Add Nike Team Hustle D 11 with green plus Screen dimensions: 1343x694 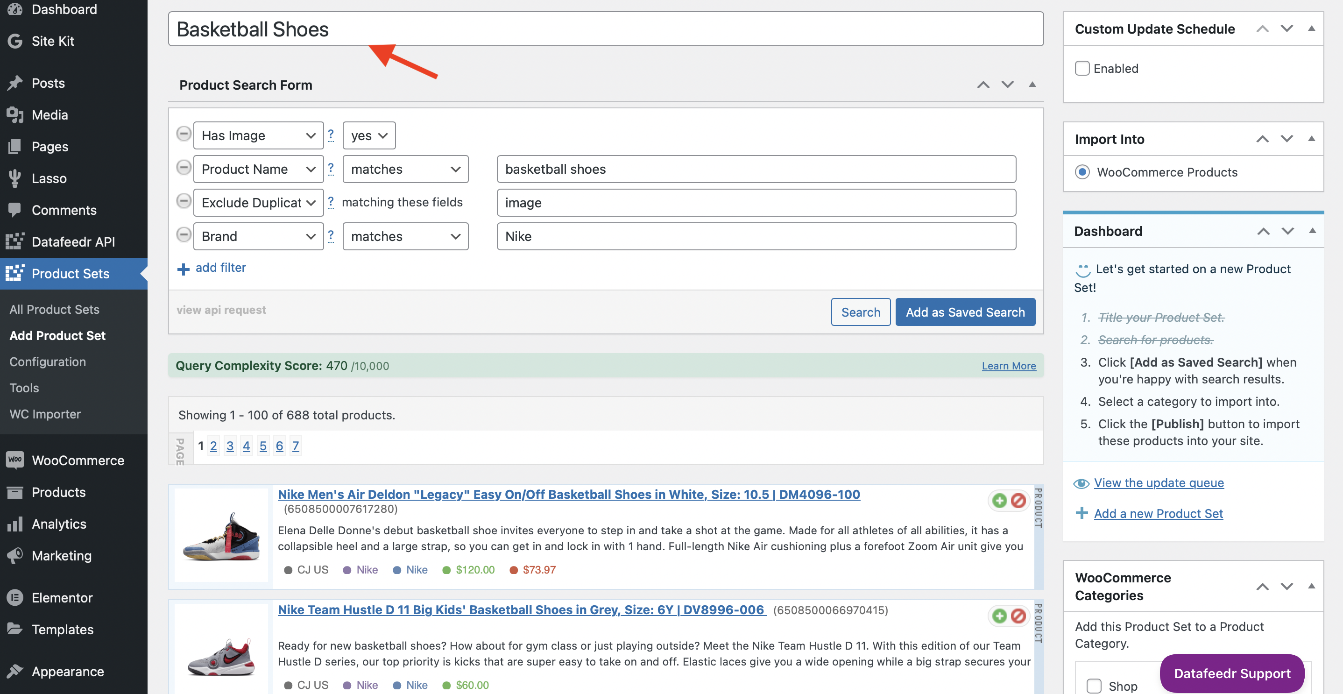(x=999, y=616)
